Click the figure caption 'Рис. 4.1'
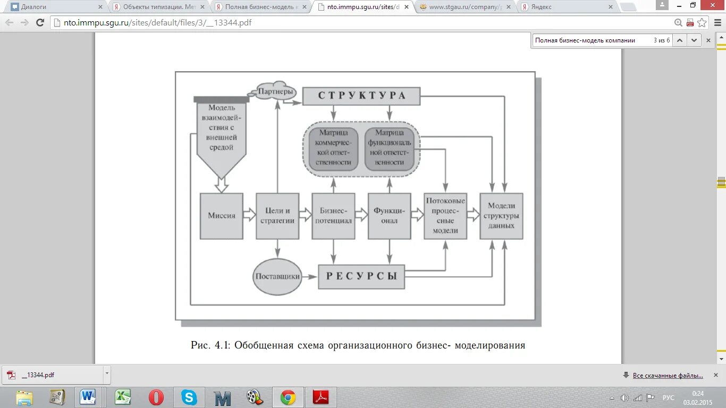Screen dimensions: 726x408 [x=358, y=345]
